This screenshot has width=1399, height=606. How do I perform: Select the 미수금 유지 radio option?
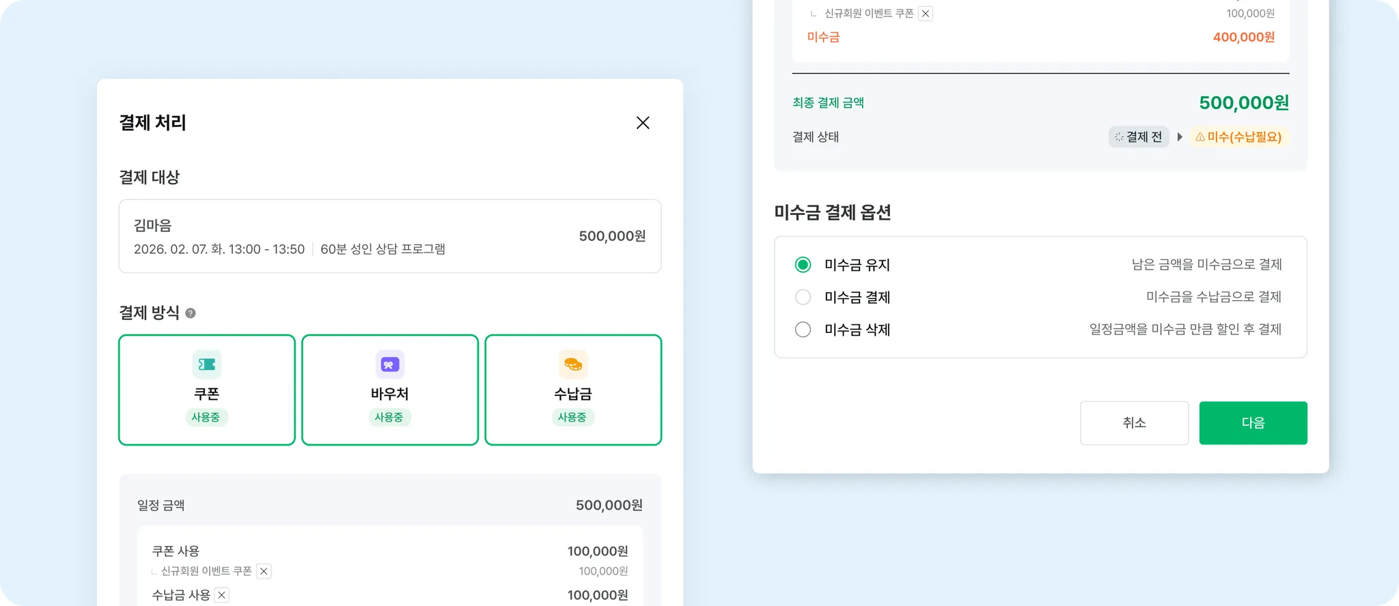point(803,265)
